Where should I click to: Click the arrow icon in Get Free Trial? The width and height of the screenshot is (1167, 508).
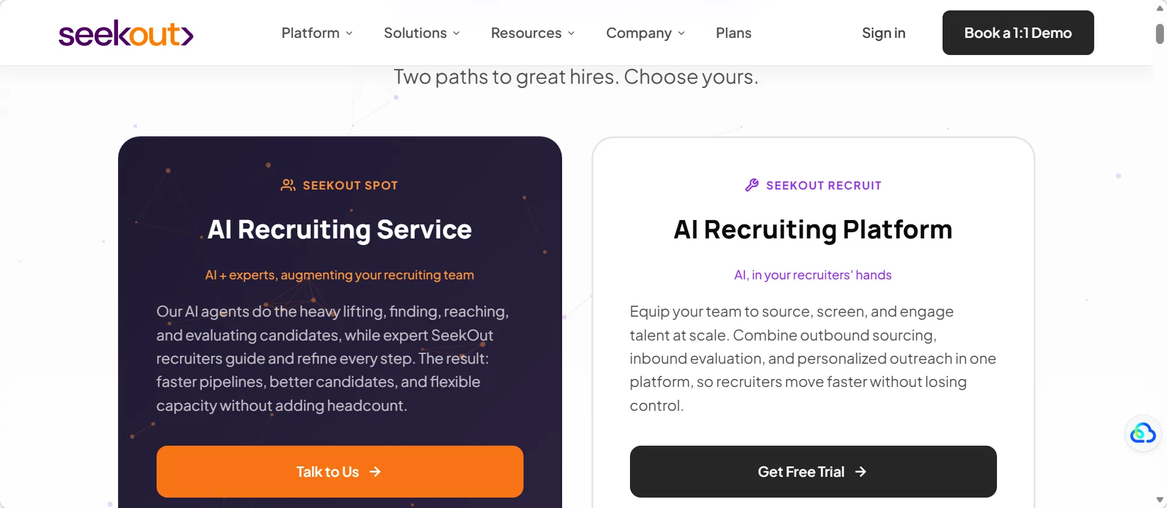[861, 472]
